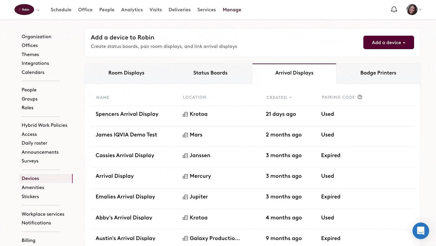The width and height of the screenshot is (436, 246).
Task: Go to People in top navigation
Action: coord(107,10)
